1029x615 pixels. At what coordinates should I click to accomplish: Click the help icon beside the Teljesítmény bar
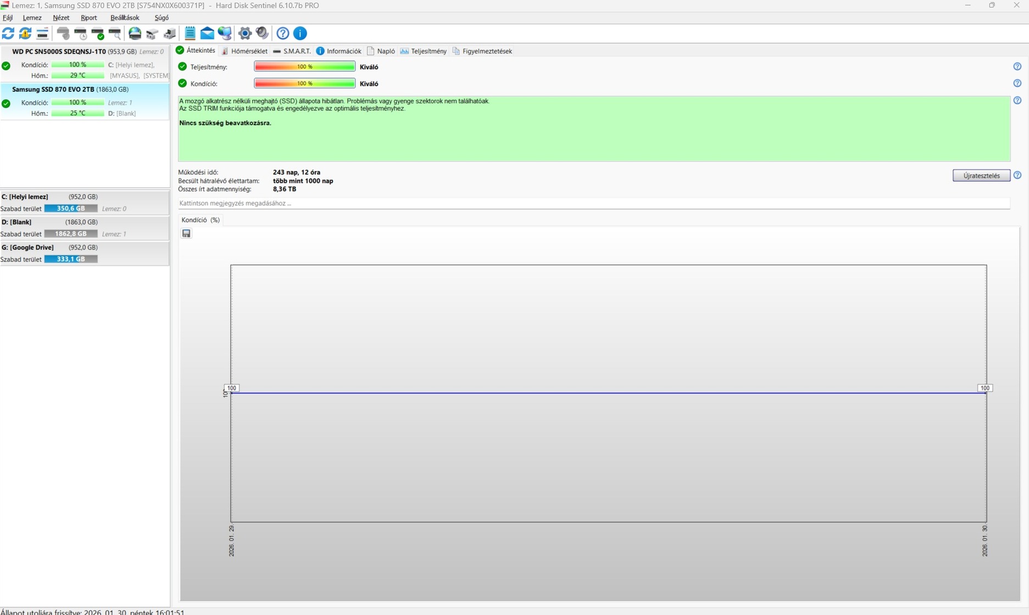[x=1017, y=66]
